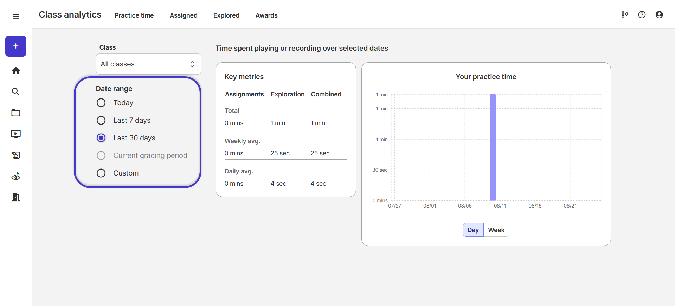Switch to the Awards tab

coord(266,15)
